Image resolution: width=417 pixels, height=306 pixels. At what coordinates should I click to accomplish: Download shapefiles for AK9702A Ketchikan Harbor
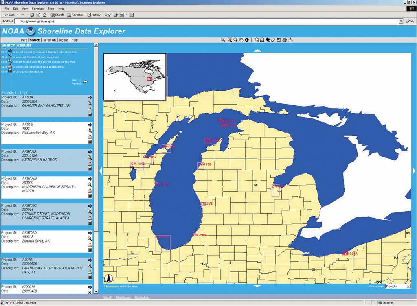click(90, 163)
